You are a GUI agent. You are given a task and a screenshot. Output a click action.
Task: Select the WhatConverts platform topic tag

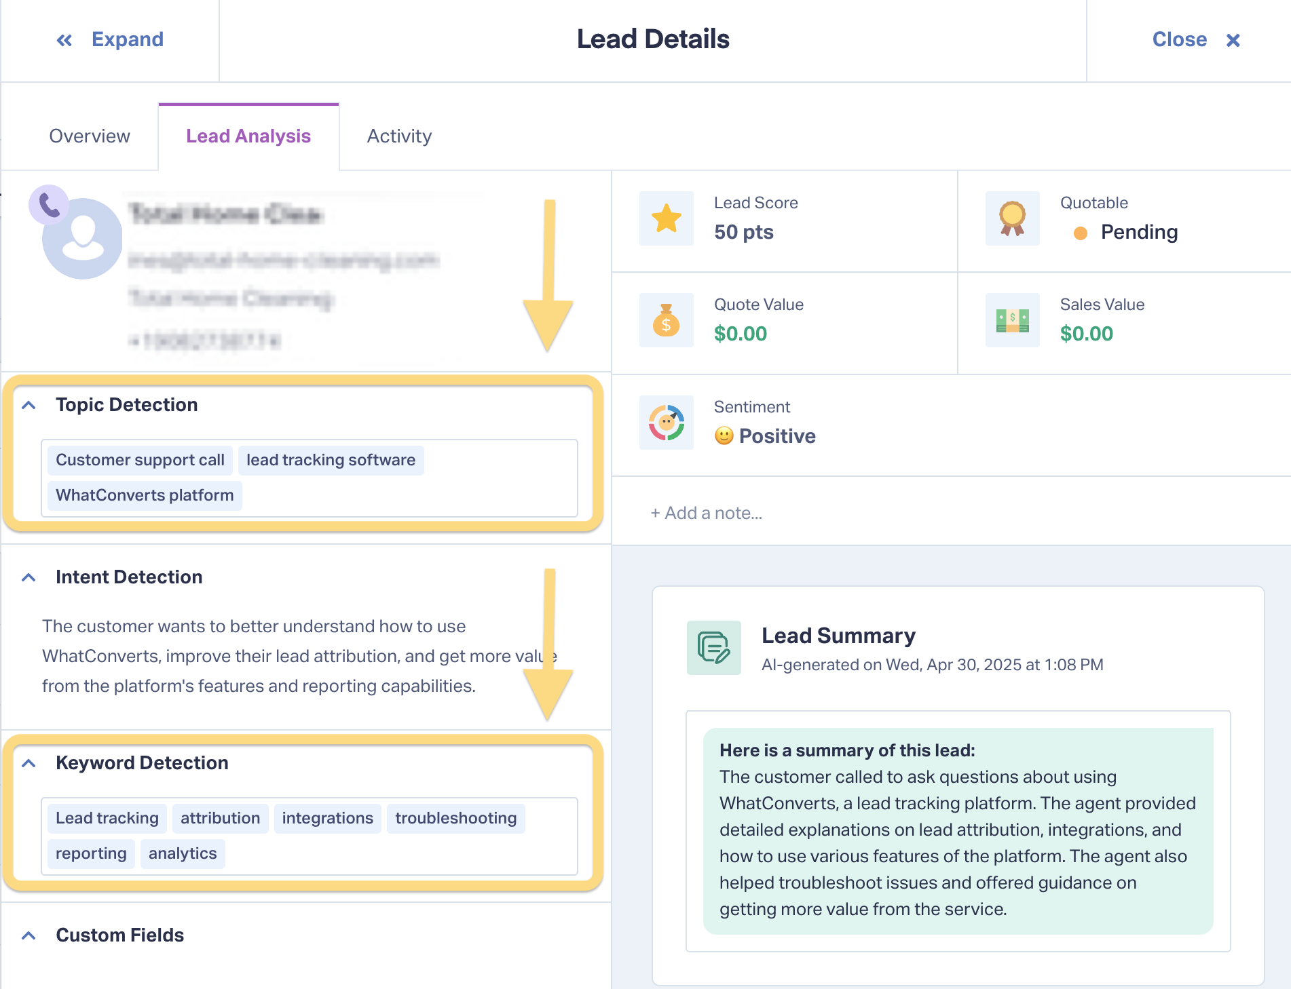coord(145,495)
